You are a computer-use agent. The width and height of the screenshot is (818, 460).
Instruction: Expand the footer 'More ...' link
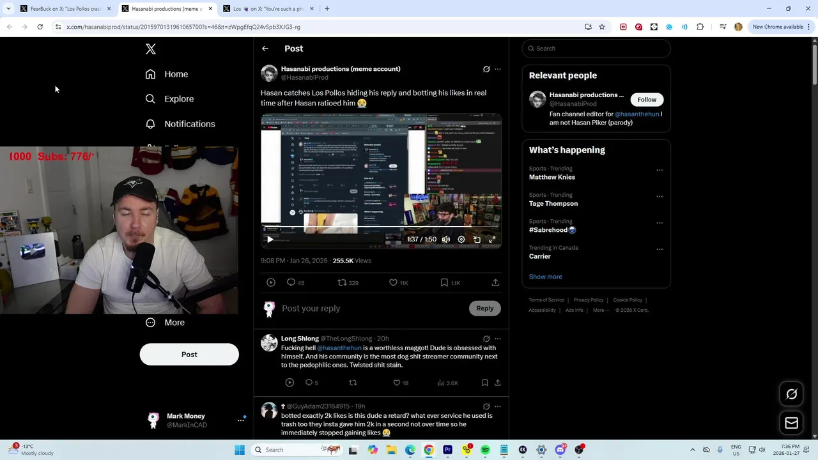pos(601,310)
